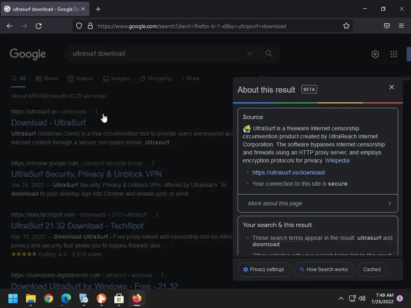This screenshot has width=411, height=308.
Task: Open a new browser tab
Action: coord(98,9)
